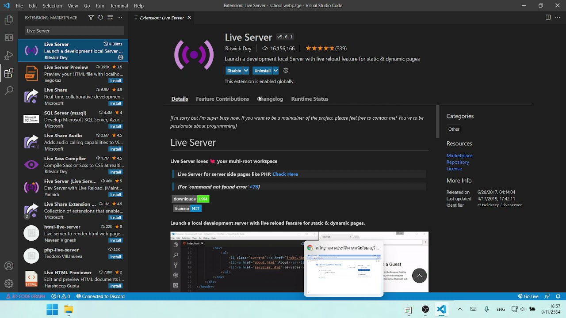Install SQL Server (mssql) extension
Viewport: 566px width, 318px height.
click(116, 126)
